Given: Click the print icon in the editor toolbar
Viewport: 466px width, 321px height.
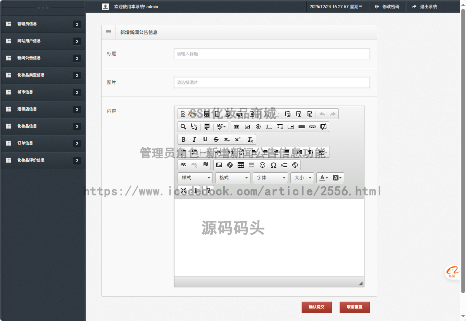Looking at the screenshot, I should (x=238, y=114).
